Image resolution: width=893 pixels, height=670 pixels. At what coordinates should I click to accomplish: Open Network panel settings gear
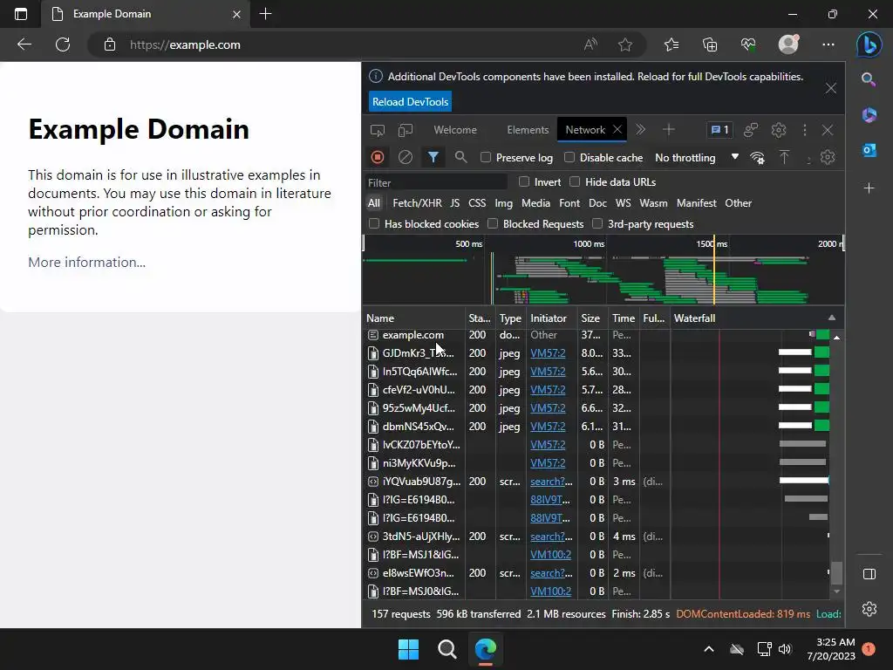click(828, 157)
